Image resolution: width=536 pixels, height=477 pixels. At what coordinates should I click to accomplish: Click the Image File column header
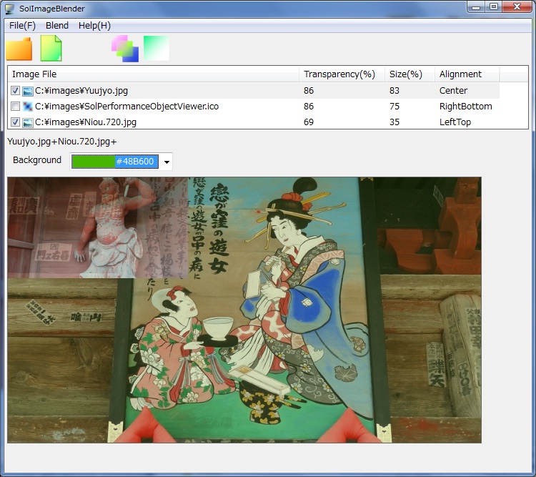(x=153, y=74)
